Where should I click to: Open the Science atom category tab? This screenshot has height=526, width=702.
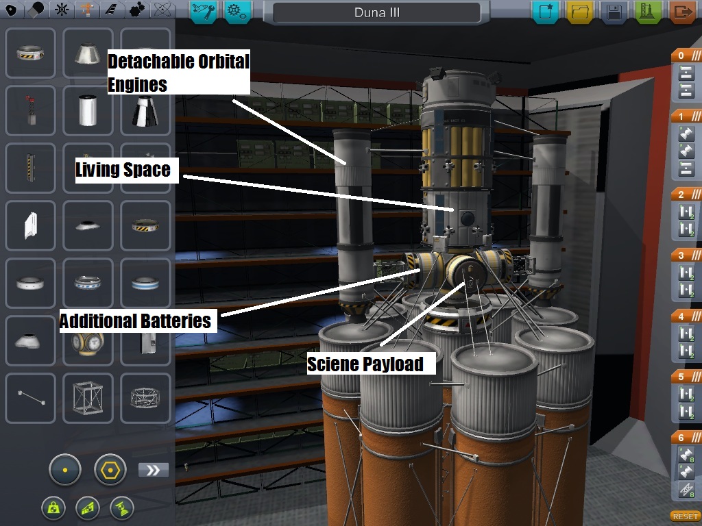162,10
